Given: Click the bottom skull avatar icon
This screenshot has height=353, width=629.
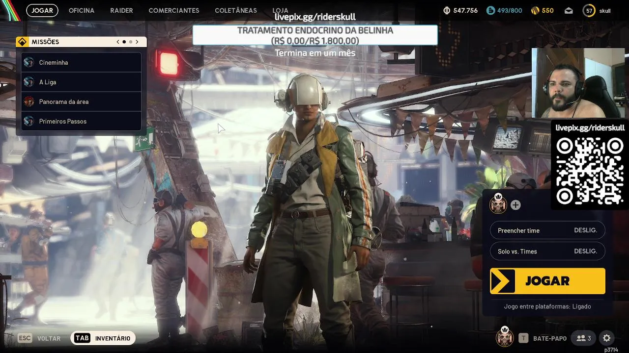Looking at the screenshot, I should pyautogui.click(x=504, y=336).
